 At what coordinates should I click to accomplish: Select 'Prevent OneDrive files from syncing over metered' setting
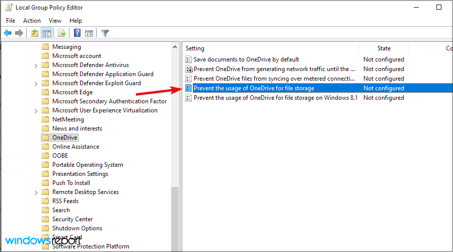[x=274, y=79]
